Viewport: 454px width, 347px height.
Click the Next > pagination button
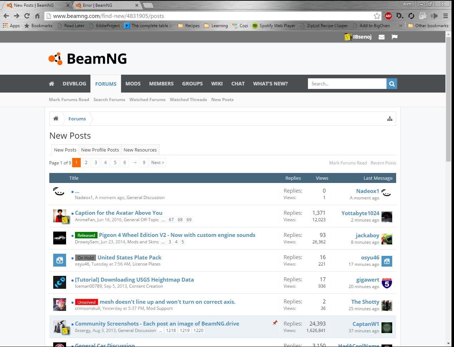(158, 163)
